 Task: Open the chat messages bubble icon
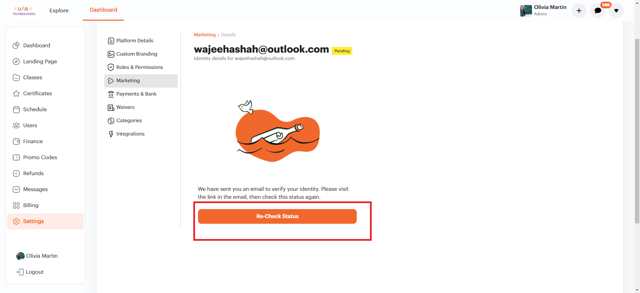pyautogui.click(x=598, y=11)
